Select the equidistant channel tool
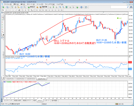The image size is (134, 106). pyautogui.click(x=19, y=10)
